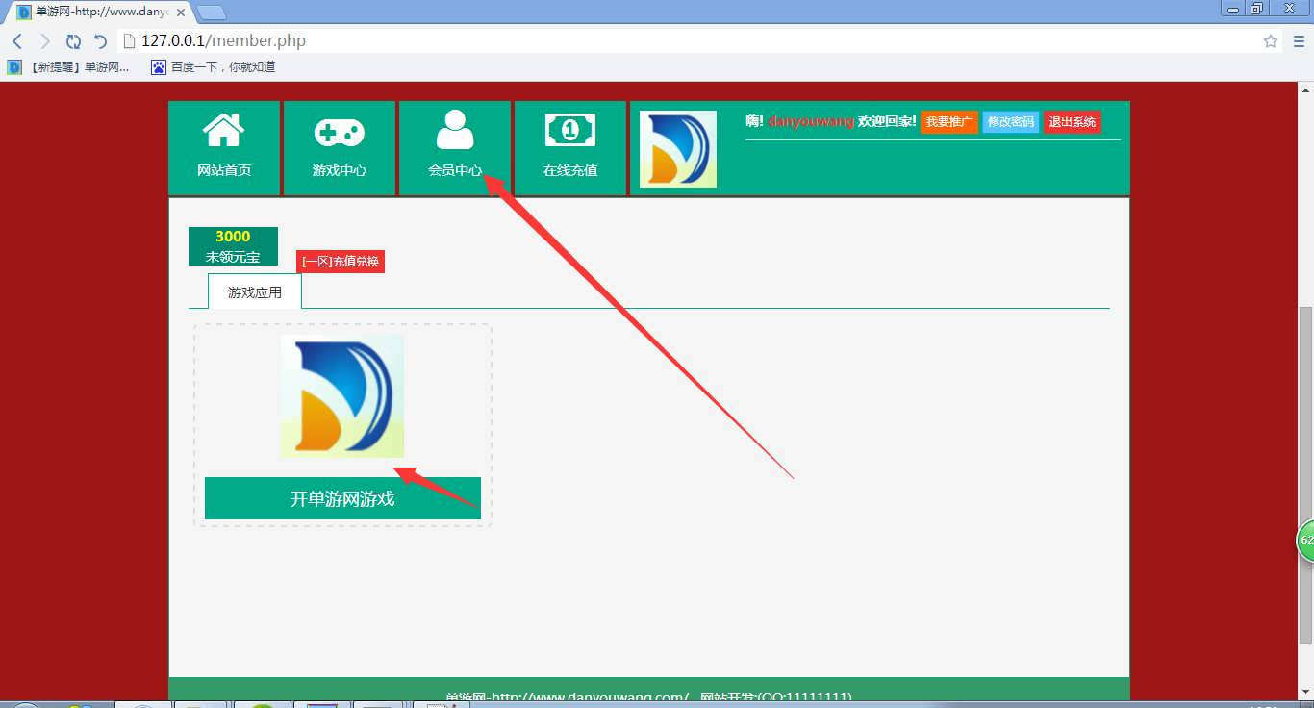This screenshot has height=708, width=1314.
Task: Reload the page with refresh icon
Action: [x=73, y=41]
